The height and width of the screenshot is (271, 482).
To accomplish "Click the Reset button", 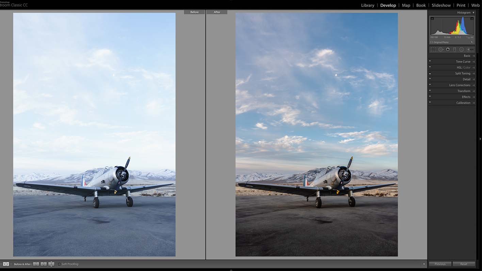I will pyautogui.click(x=464, y=264).
